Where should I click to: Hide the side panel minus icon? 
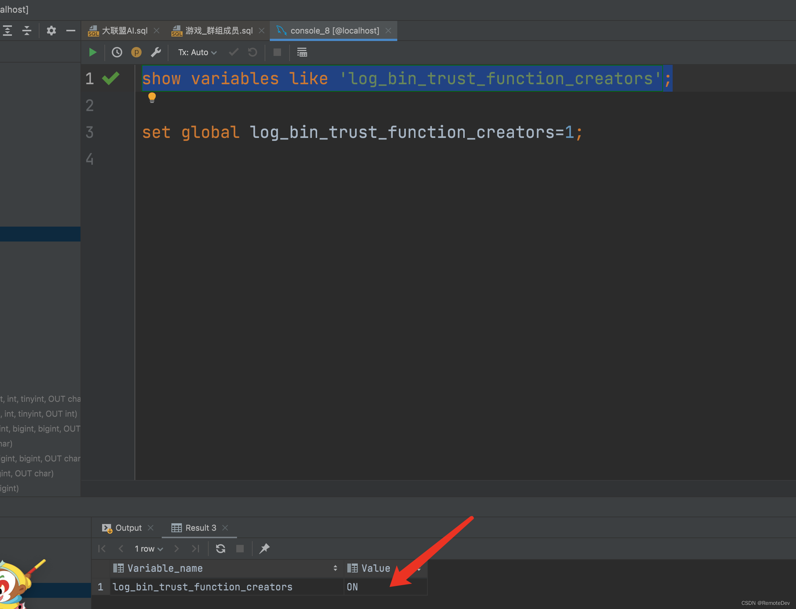click(x=70, y=31)
